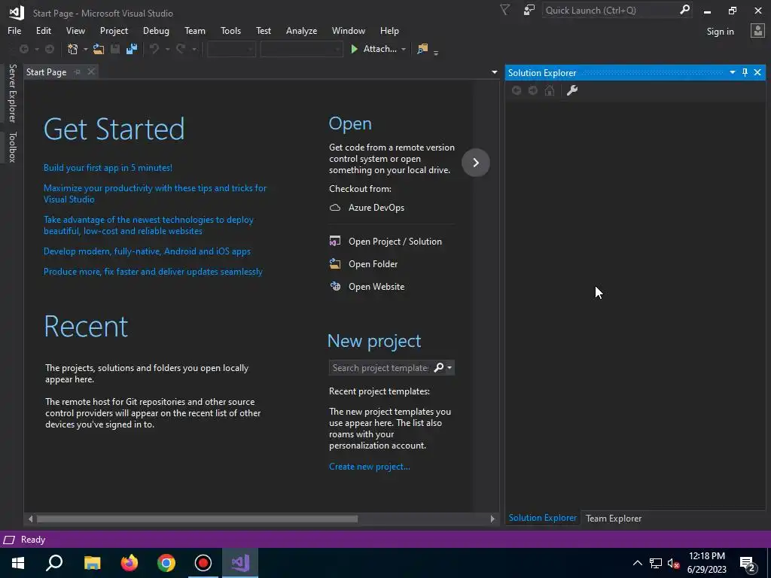Click the Open section next arrow button
Screen dimensions: 771x578
[476, 163]
